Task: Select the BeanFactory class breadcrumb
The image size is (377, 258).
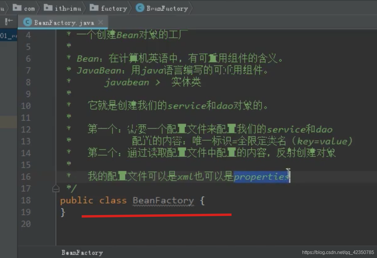Action: click(162, 8)
